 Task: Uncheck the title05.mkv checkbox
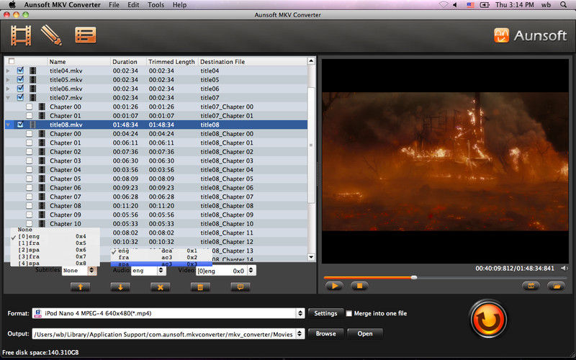(21, 79)
